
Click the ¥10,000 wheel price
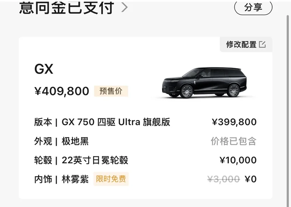238,160
